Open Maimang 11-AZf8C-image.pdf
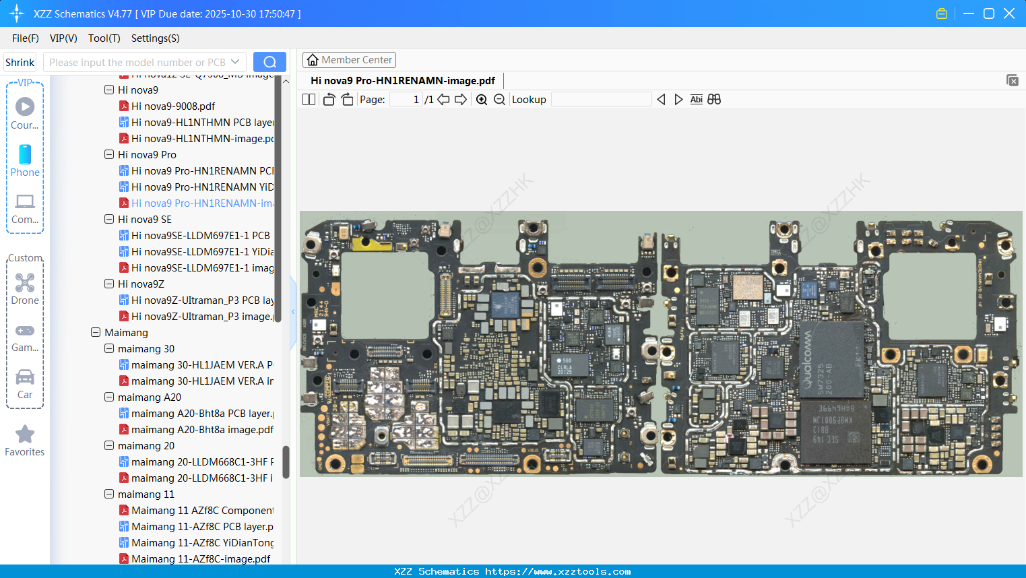1026x578 pixels. 195,558
